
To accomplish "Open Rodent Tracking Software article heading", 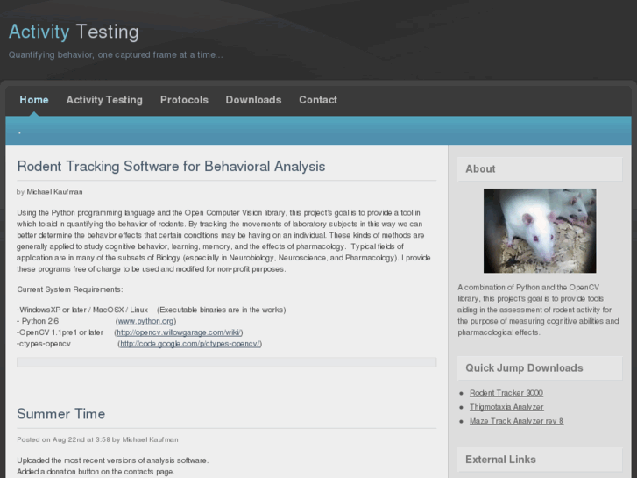I will 171,167.
